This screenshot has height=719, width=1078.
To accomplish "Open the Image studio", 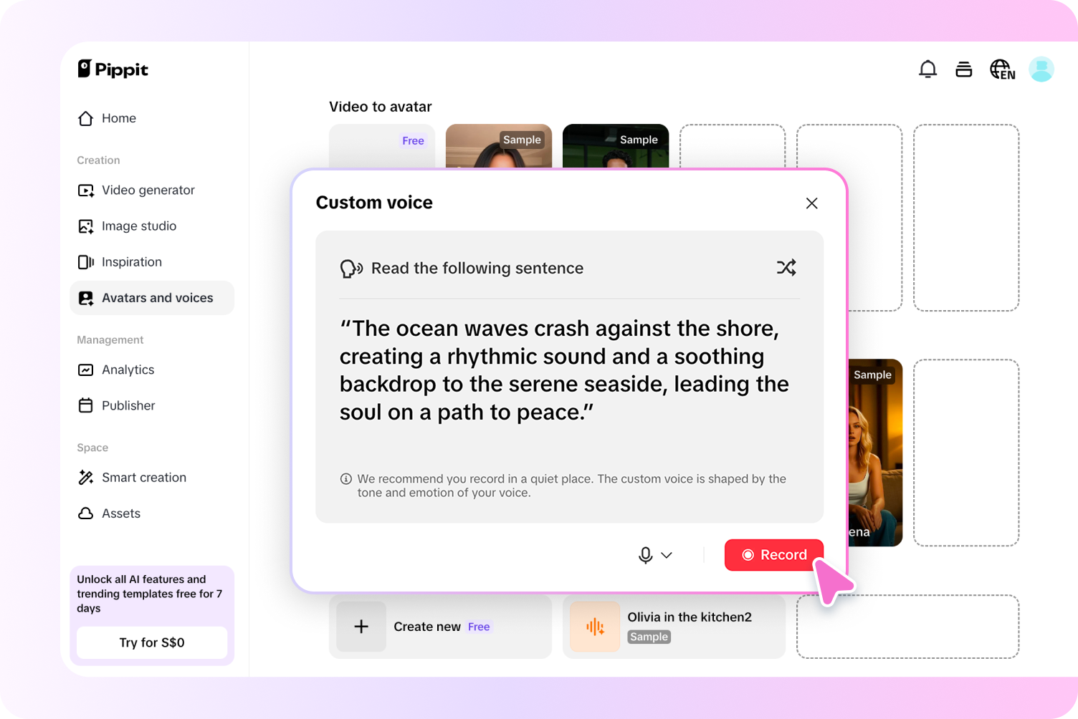I will point(139,226).
